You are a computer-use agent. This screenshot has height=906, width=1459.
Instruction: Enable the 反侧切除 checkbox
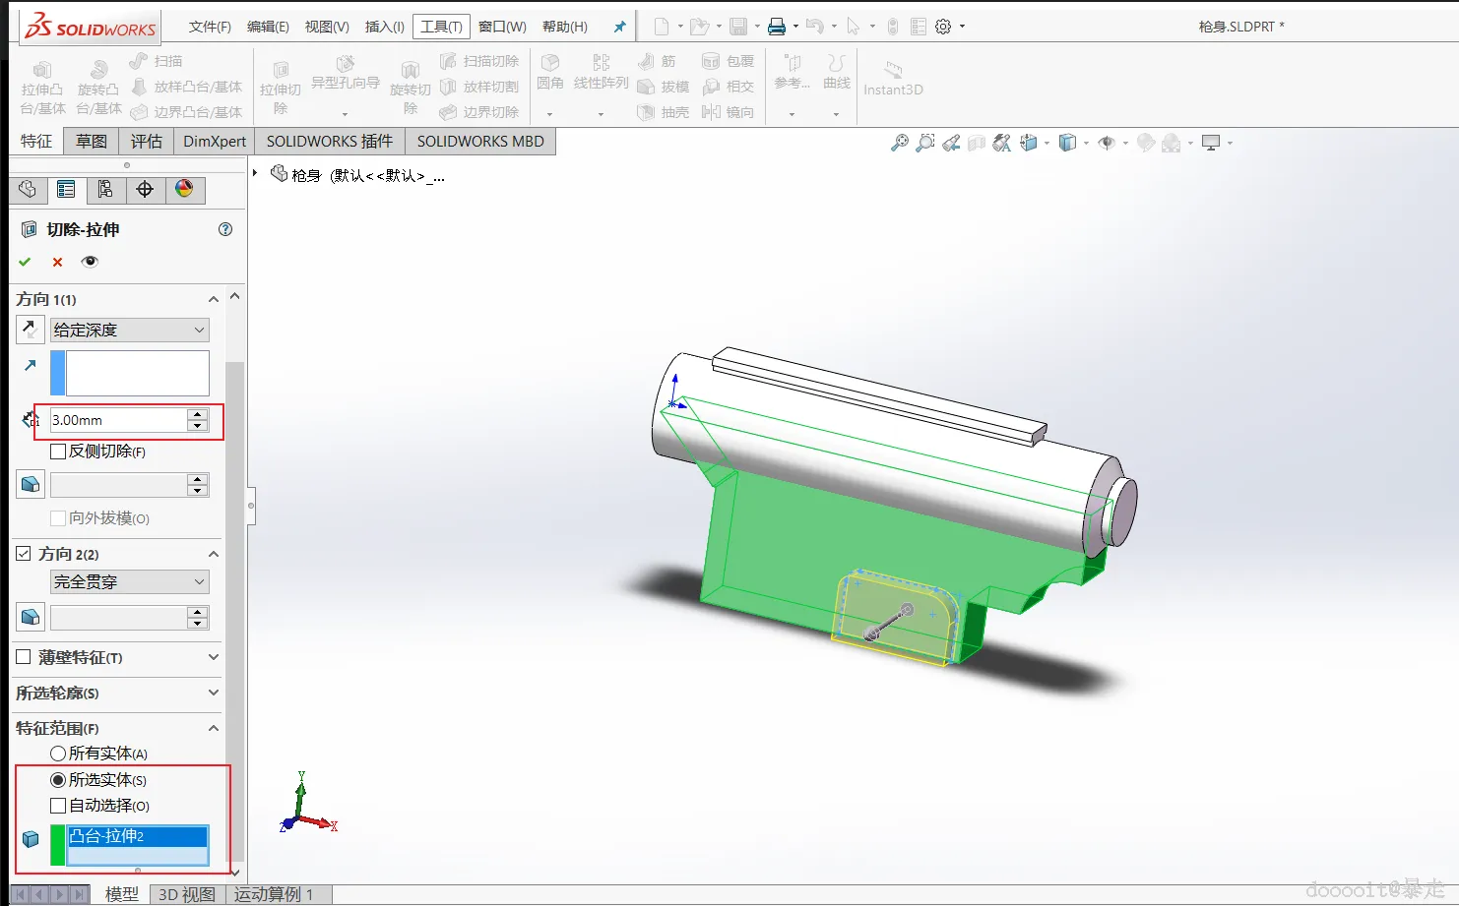click(x=58, y=452)
